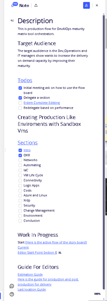Viewport: 107px width, 301px height.
Task: Check the IaC checkbox
Action: 20,170
